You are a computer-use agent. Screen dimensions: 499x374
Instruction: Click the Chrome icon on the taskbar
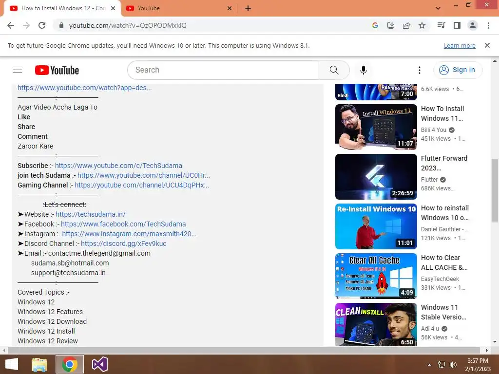70,364
